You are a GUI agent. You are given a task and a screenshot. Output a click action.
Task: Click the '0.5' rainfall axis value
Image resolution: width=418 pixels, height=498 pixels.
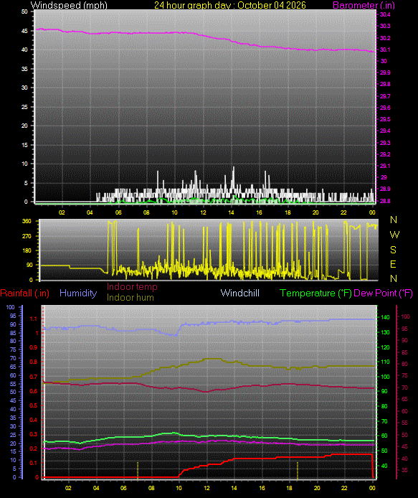point(33,405)
